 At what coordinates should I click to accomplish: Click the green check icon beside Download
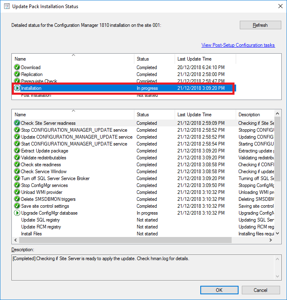(x=17, y=67)
